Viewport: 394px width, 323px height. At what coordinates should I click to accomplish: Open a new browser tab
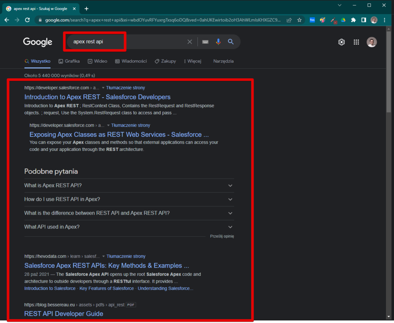[87, 9]
